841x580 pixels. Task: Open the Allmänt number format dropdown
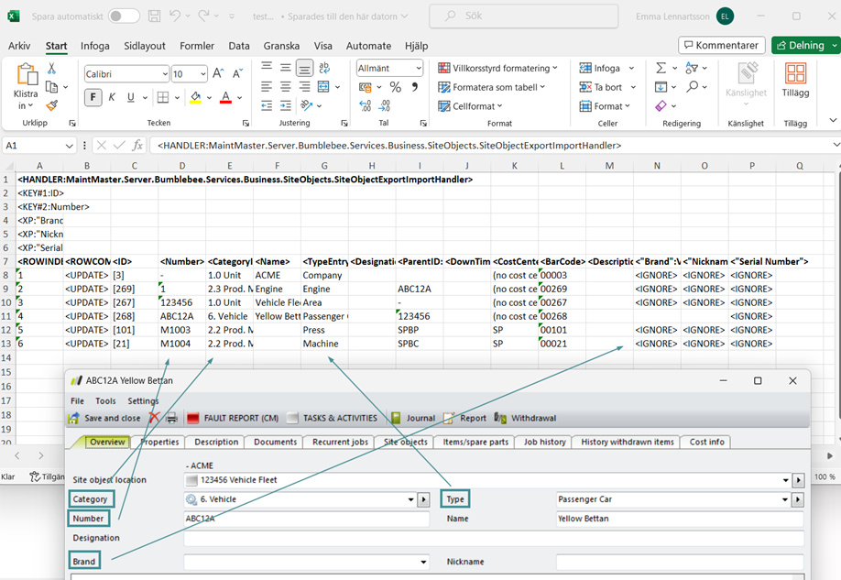point(418,68)
